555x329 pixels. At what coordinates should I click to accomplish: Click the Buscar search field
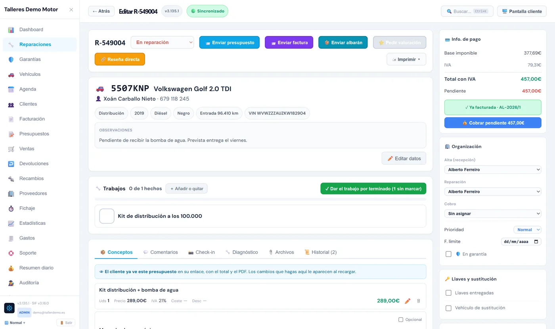point(467,11)
